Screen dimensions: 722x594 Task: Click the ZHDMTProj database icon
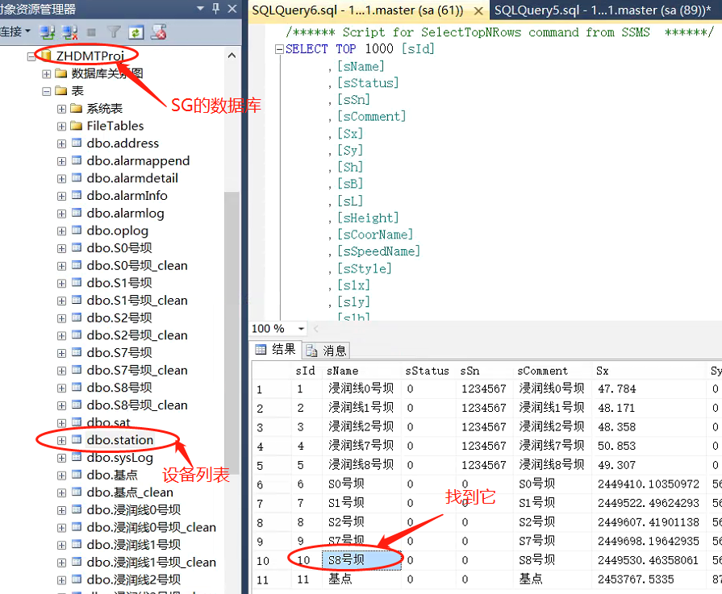[46, 56]
